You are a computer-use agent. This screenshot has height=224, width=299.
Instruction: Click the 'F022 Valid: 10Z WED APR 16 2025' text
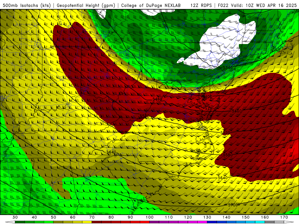pyautogui.click(x=257, y=5)
